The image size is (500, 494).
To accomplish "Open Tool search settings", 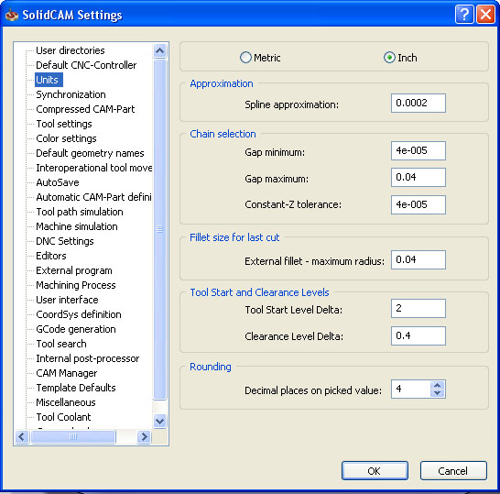I will (x=61, y=344).
